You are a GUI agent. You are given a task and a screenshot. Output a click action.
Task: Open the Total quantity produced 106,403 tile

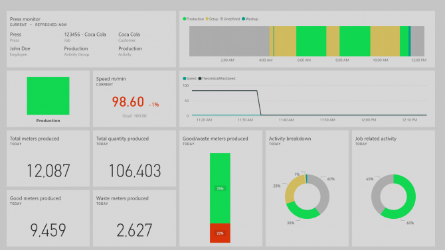[134, 158]
